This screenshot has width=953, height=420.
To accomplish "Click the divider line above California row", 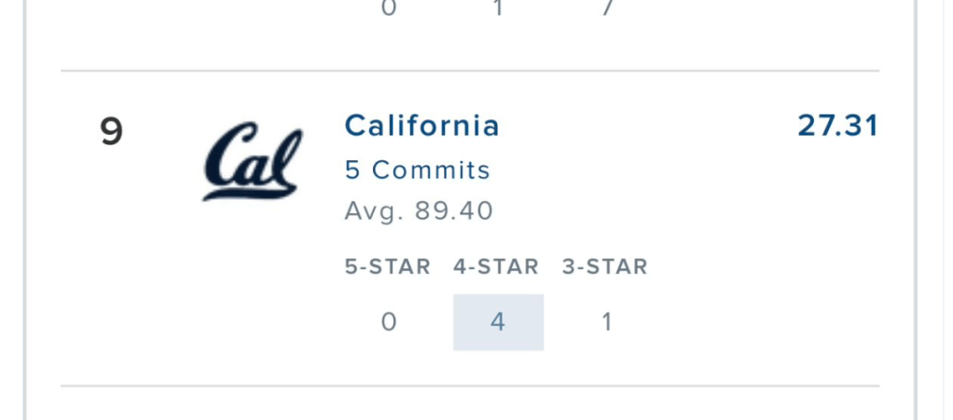I will (470, 71).
